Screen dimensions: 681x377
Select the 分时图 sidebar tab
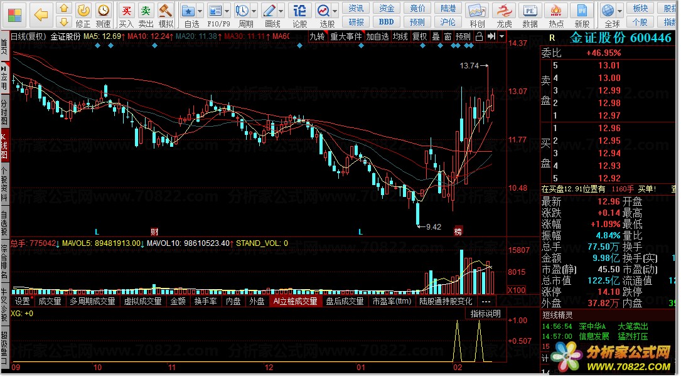[x=4, y=112]
